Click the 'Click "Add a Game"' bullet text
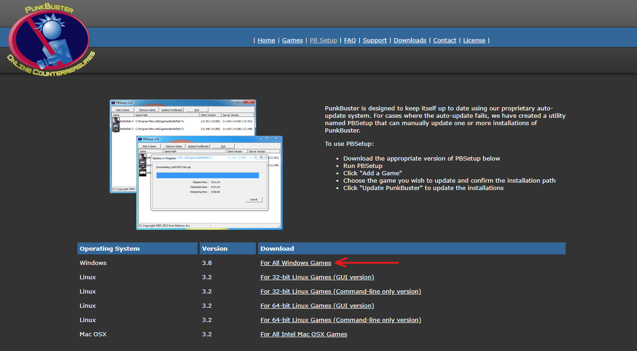637x351 pixels. [373, 173]
